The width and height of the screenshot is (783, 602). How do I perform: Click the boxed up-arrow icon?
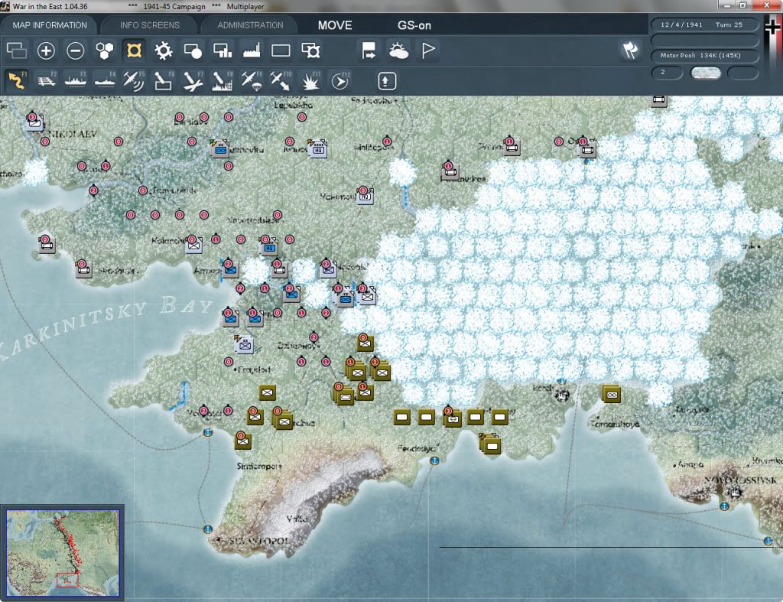tap(386, 81)
